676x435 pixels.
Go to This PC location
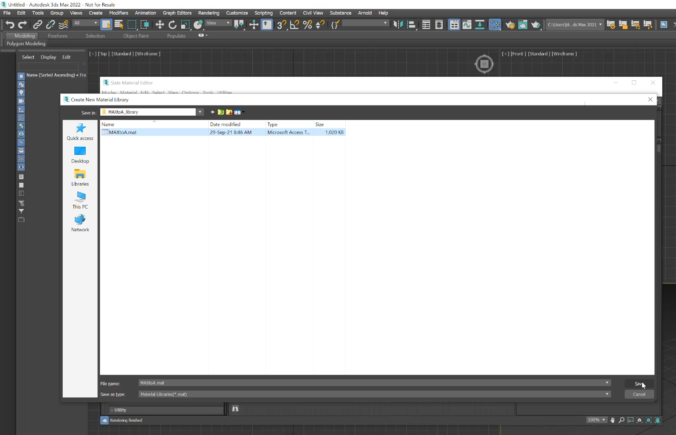click(x=80, y=201)
